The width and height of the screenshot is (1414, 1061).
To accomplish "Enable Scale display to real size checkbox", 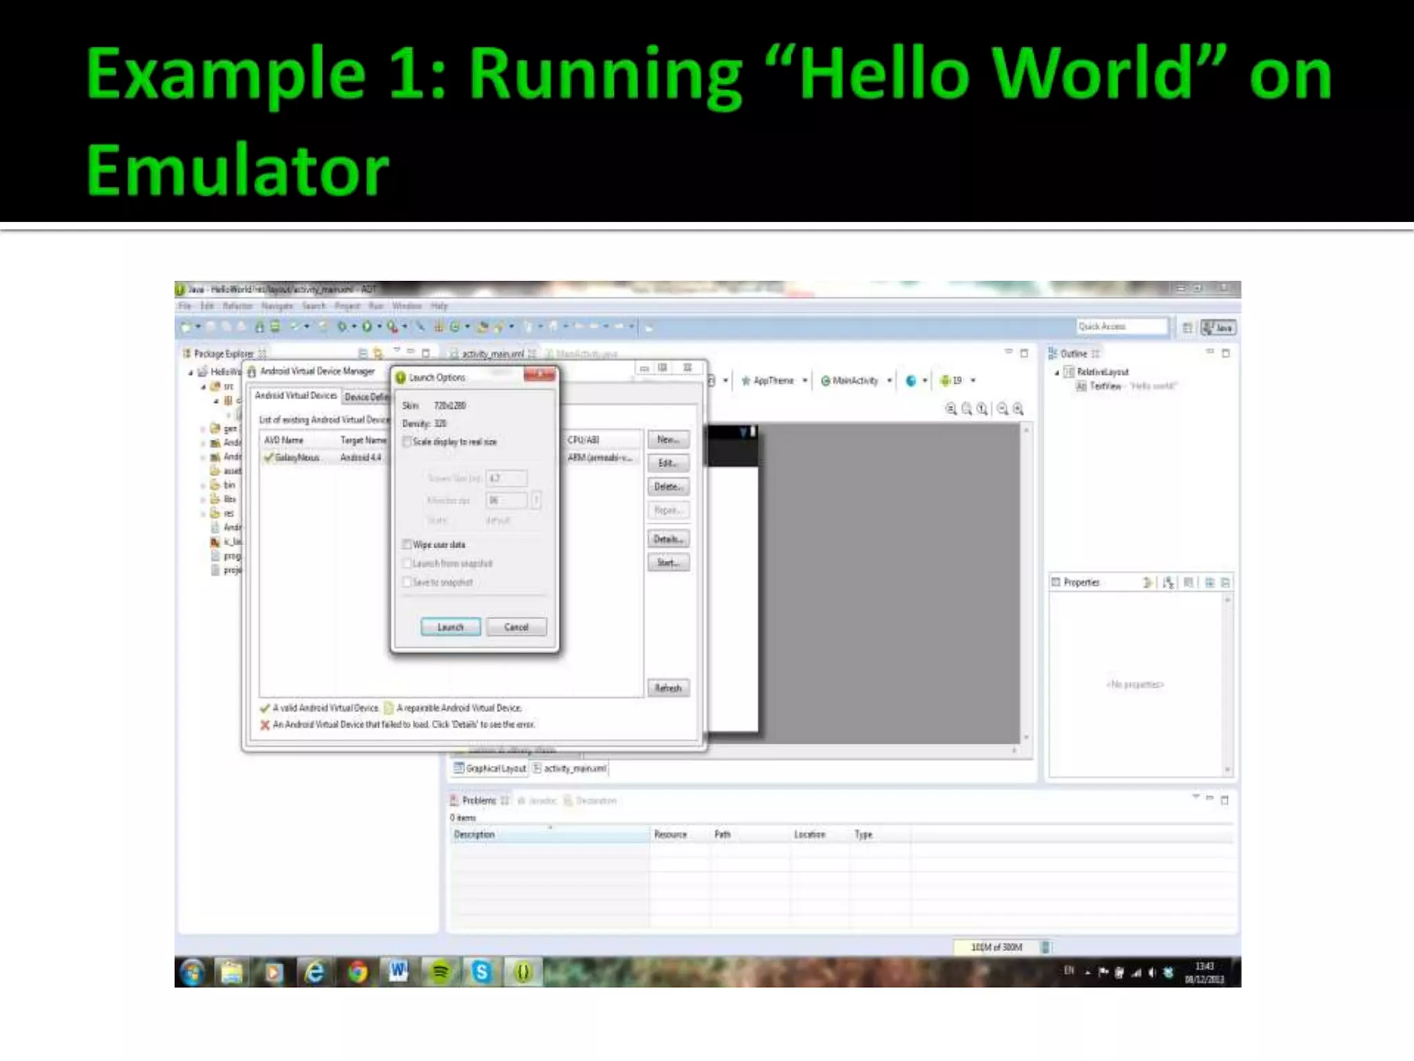I will tap(407, 441).
